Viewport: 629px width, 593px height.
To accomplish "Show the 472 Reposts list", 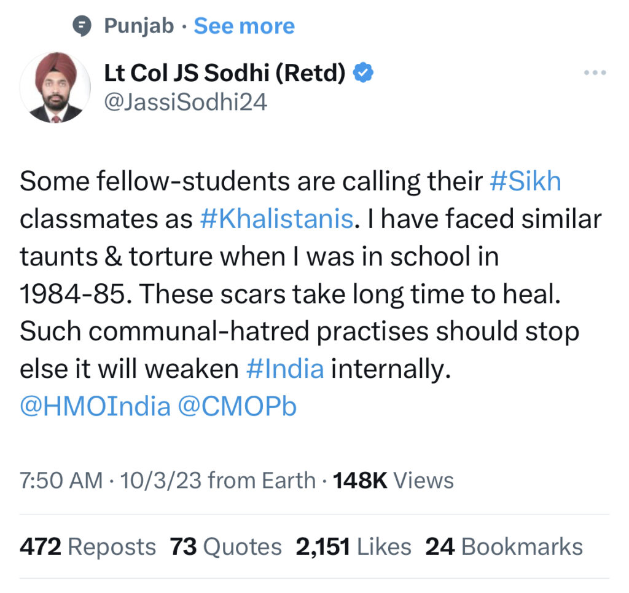I will 88,546.
